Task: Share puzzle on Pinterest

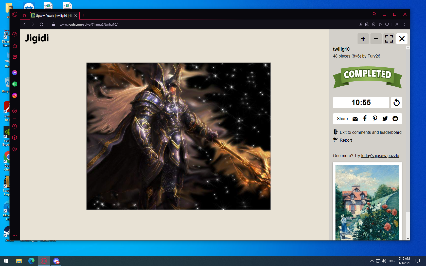Action: tap(375, 119)
